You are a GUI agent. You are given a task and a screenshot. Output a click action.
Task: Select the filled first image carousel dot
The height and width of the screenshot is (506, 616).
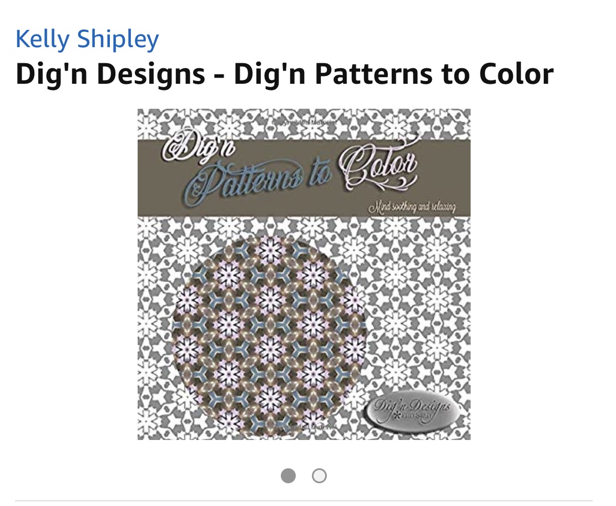(x=288, y=475)
